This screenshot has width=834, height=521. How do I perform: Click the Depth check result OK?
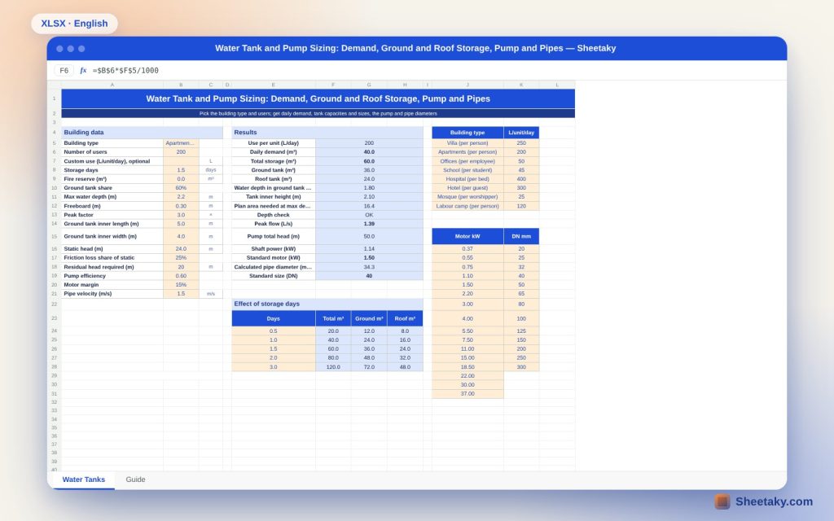click(369, 215)
